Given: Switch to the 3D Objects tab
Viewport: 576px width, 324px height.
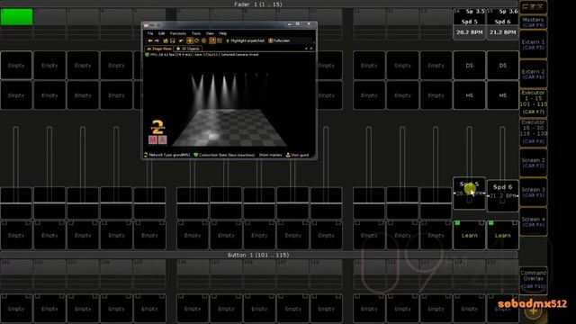Looking at the screenshot, I should (188, 49).
